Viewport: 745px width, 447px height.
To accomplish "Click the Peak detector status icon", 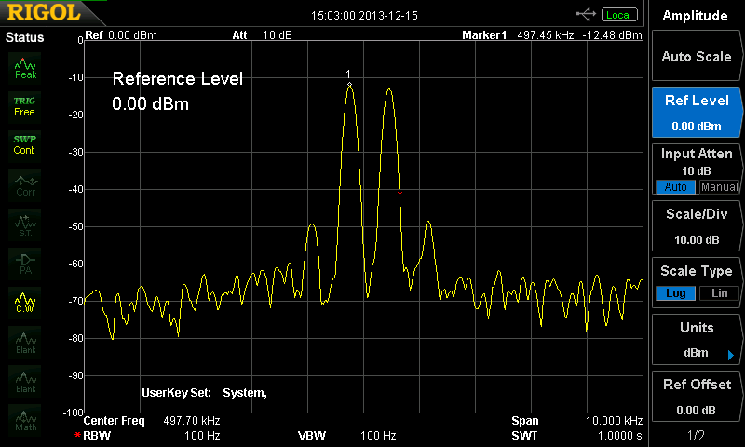I will click(x=25, y=67).
